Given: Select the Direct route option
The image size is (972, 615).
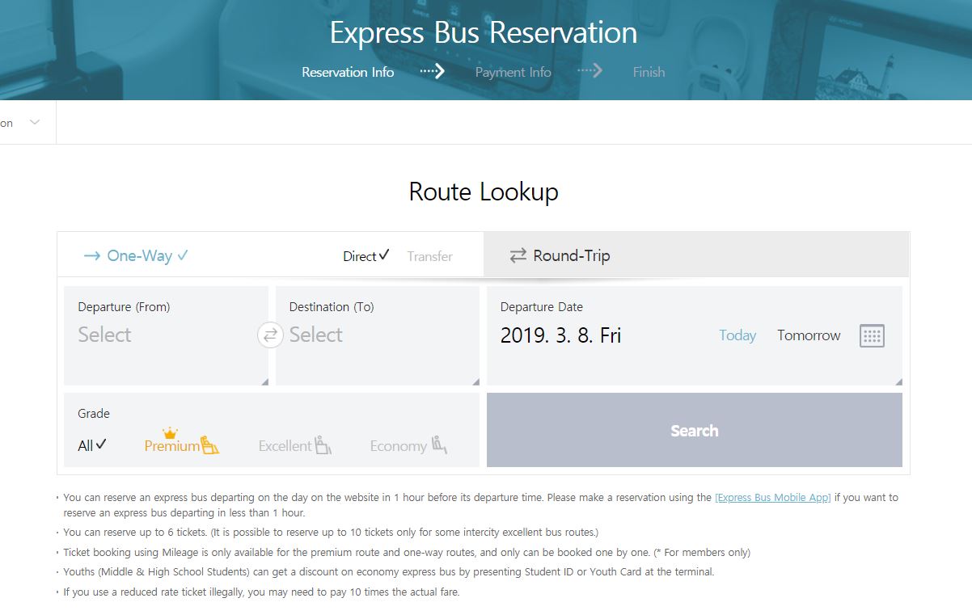Looking at the screenshot, I should [x=366, y=256].
